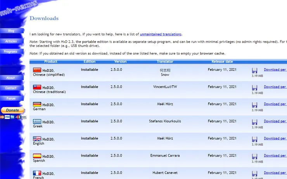
Task: Click the payment cards icons under Donate
Action: tap(13, 117)
